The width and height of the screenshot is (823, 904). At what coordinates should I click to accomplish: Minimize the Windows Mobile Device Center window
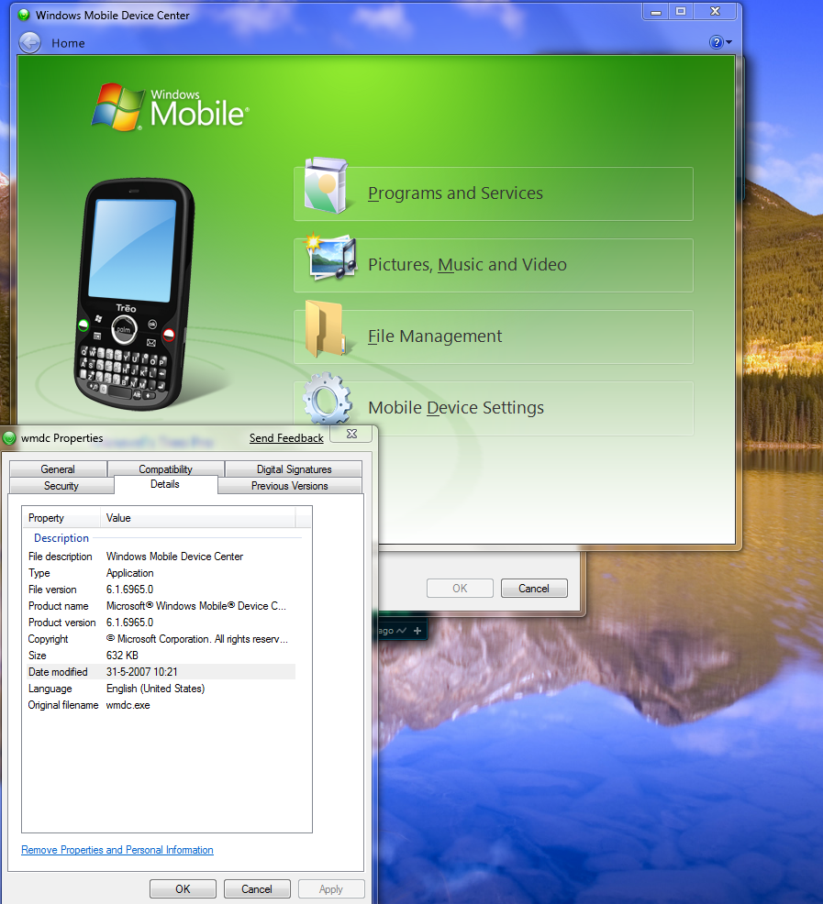pyautogui.click(x=656, y=12)
